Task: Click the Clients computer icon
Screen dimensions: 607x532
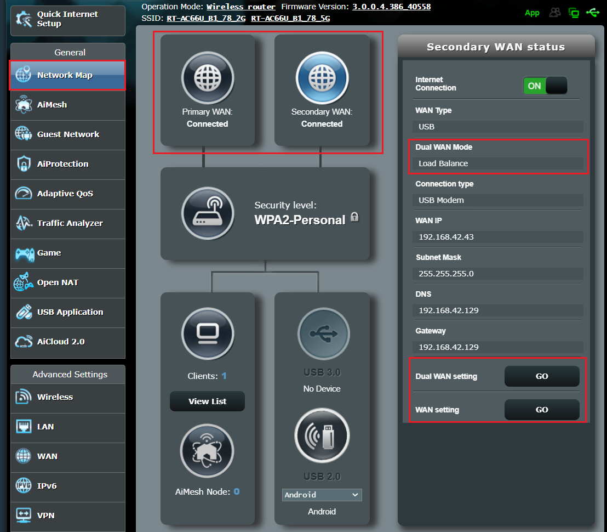Action: click(208, 333)
